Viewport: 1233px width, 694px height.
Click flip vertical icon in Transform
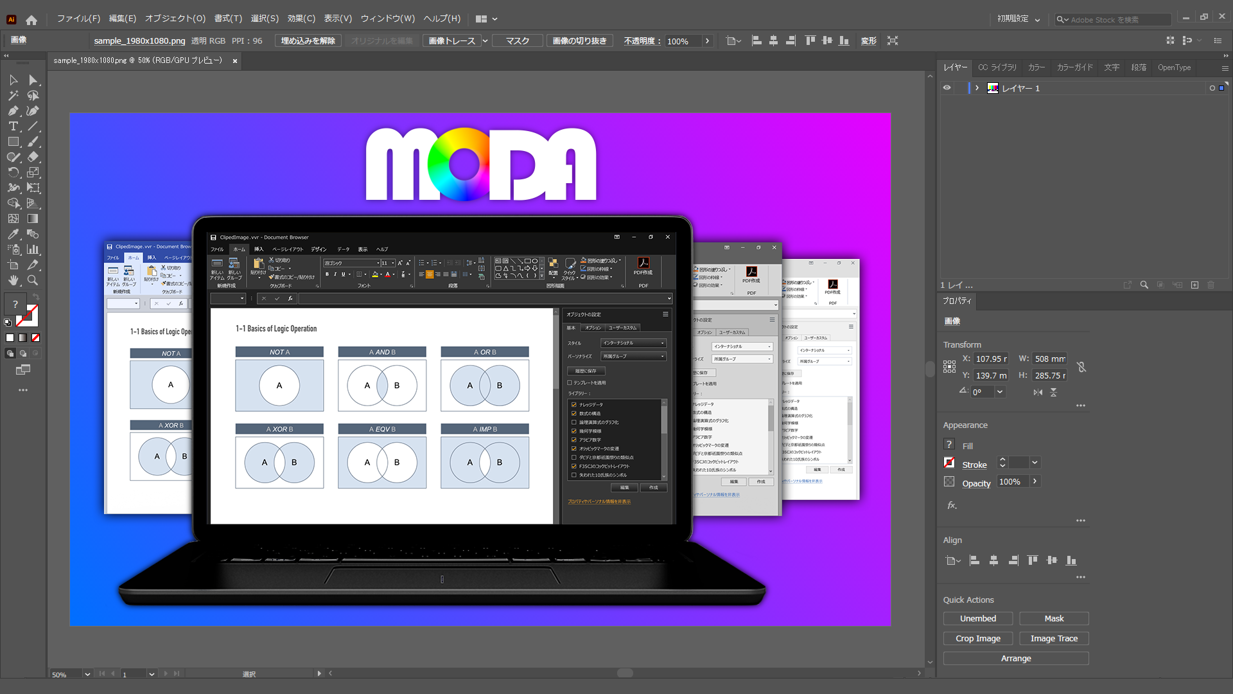(x=1054, y=392)
